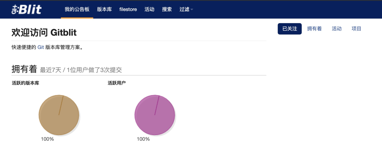Image resolution: width=382 pixels, height=146 pixels.
Task: Open the 搜索 search page
Action: (x=167, y=9)
